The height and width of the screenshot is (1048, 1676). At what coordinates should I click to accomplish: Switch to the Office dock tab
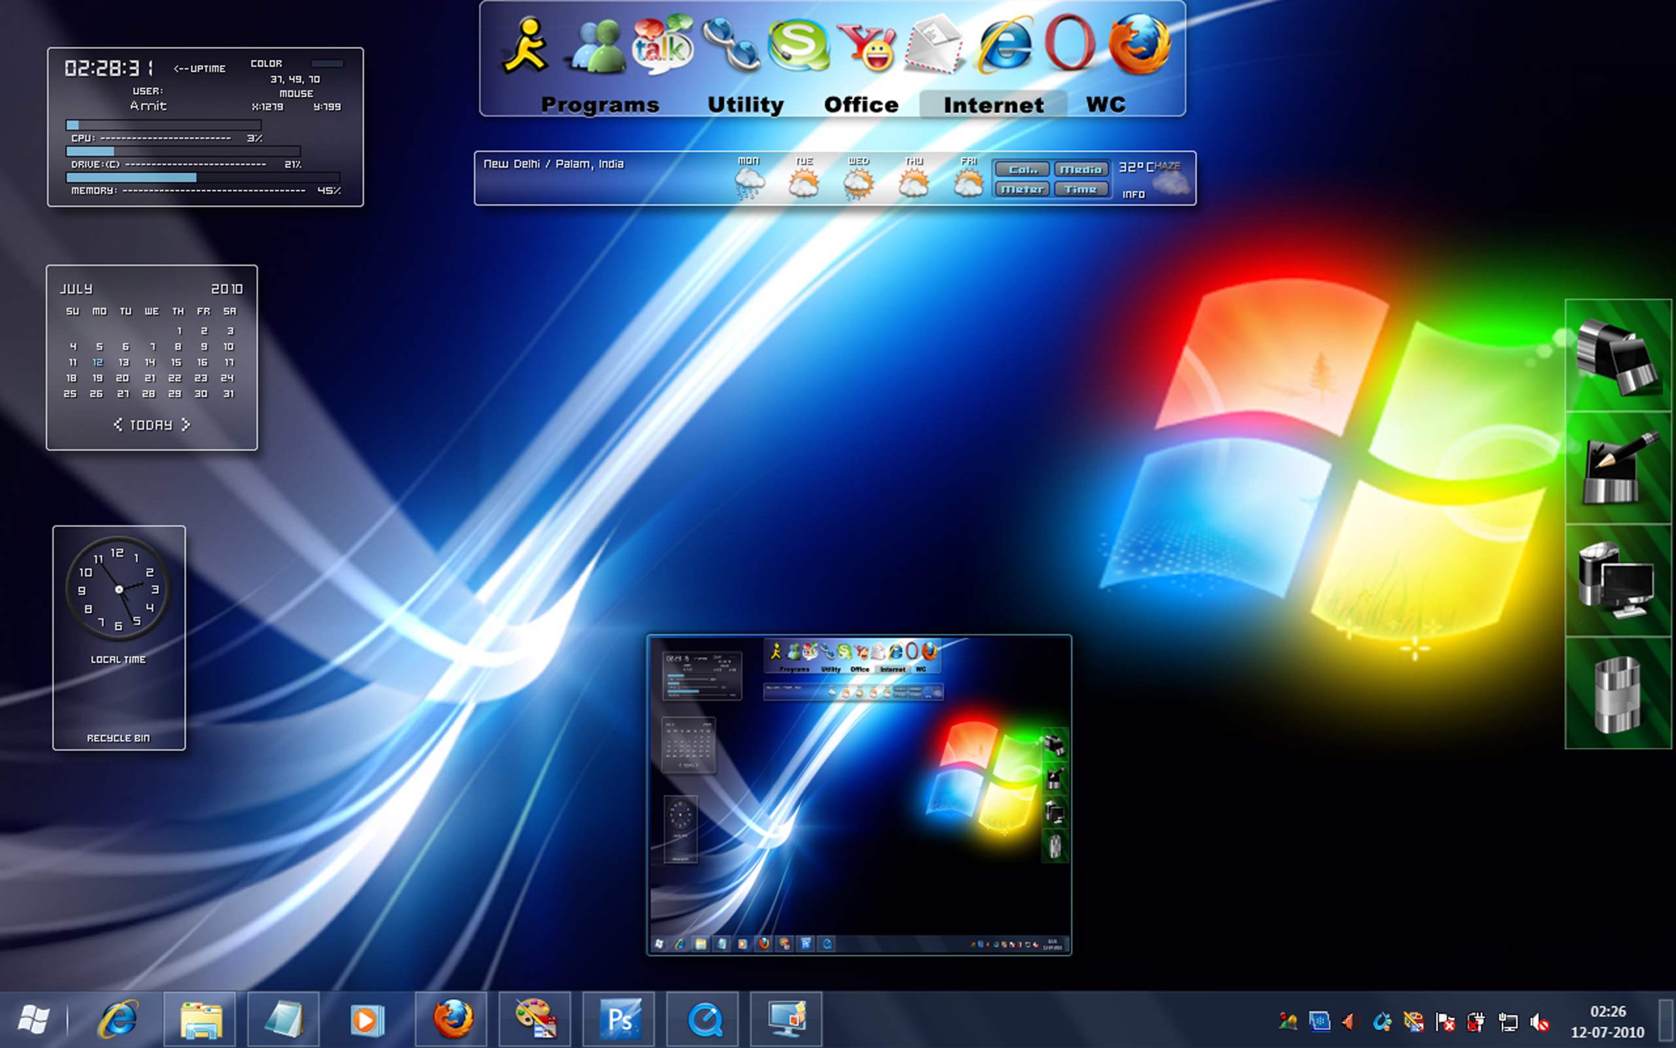click(861, 105)
